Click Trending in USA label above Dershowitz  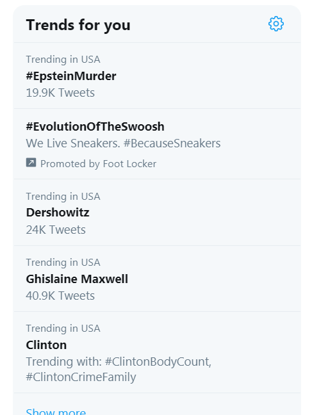pos(63,197)
